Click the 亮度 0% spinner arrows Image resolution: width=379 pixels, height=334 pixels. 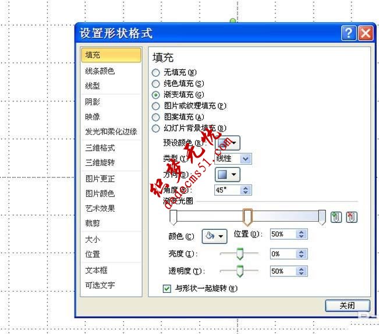point(301,254)
